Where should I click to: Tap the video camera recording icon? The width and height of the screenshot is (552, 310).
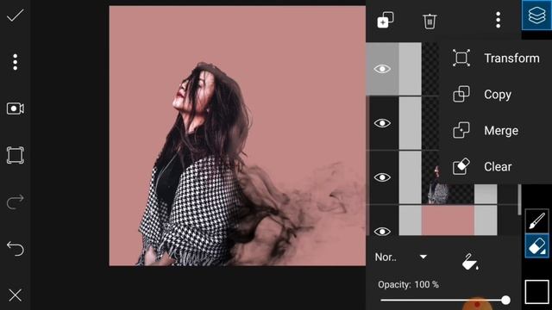(16, 108)
